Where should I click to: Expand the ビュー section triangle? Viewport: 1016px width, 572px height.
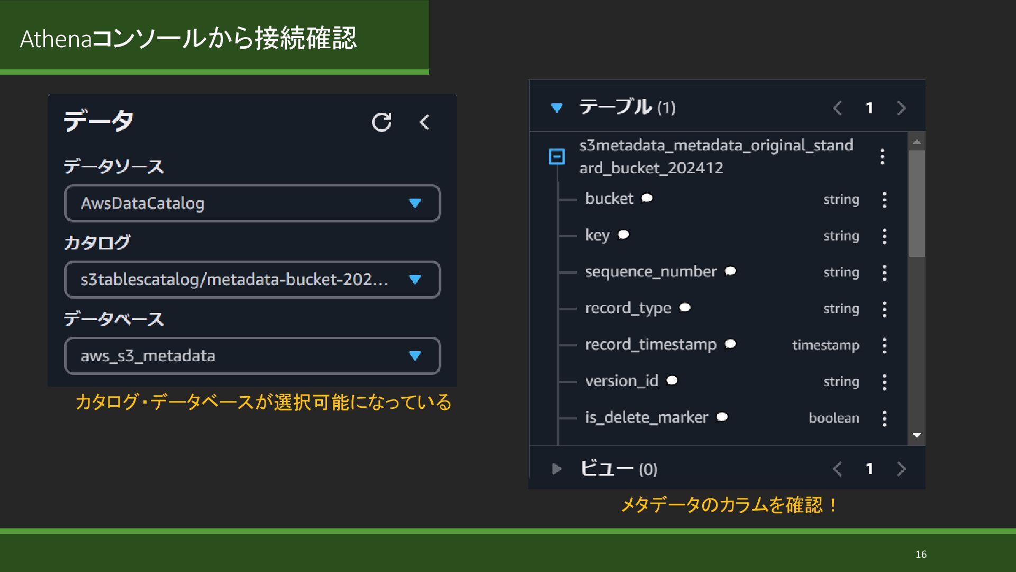click(x=556, y=469)
